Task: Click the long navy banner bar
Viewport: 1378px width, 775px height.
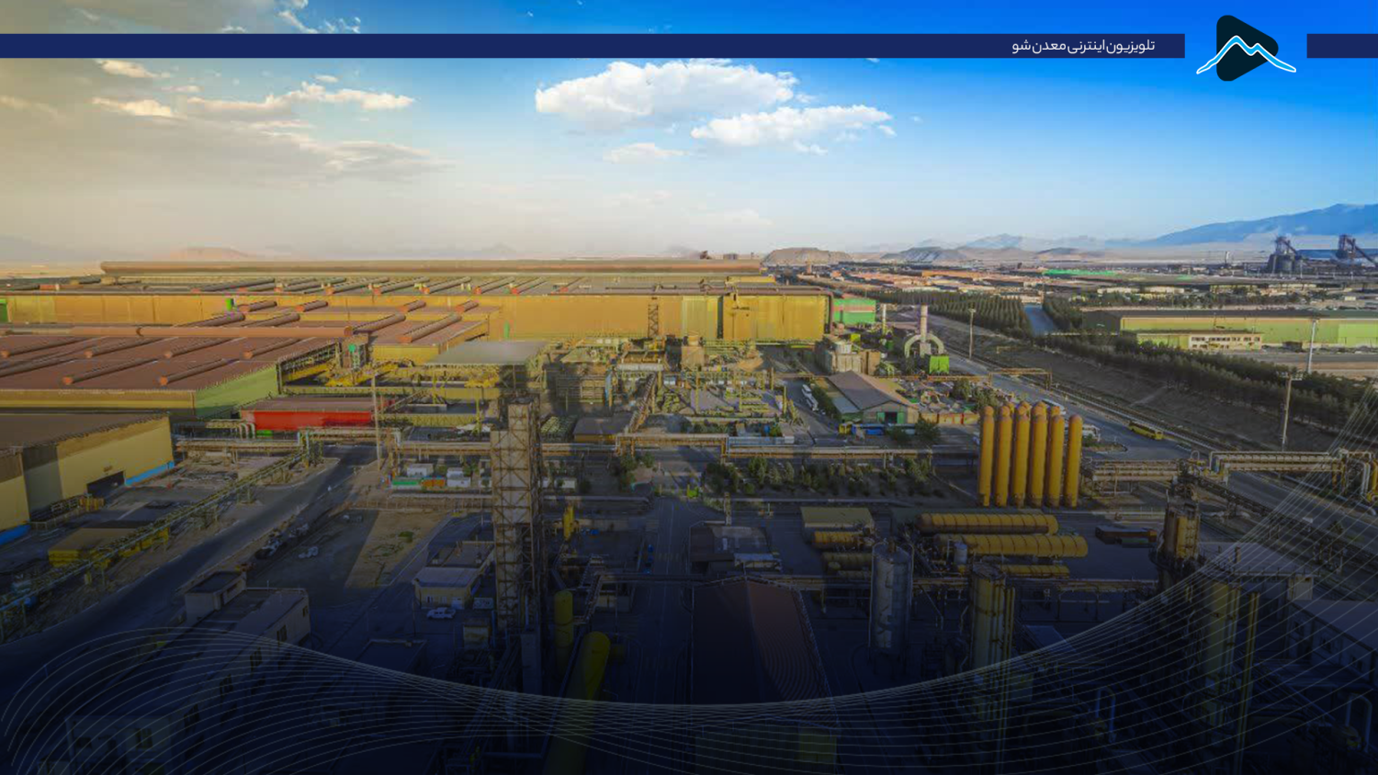Action: tap(593, 46)
